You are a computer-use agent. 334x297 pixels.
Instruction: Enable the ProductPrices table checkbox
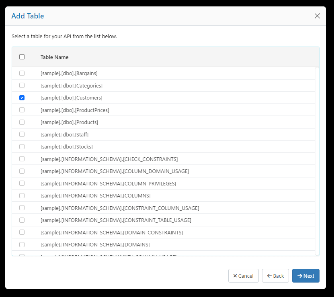point(22,110)
